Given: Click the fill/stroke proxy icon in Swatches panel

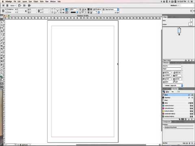Looking at the screenshot, I should (x=164, y=92).
